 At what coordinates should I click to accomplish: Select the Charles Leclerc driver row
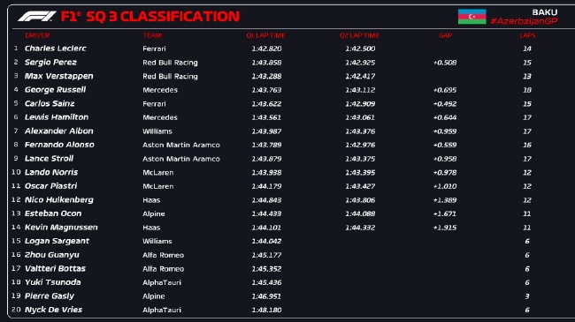(273, 49)
